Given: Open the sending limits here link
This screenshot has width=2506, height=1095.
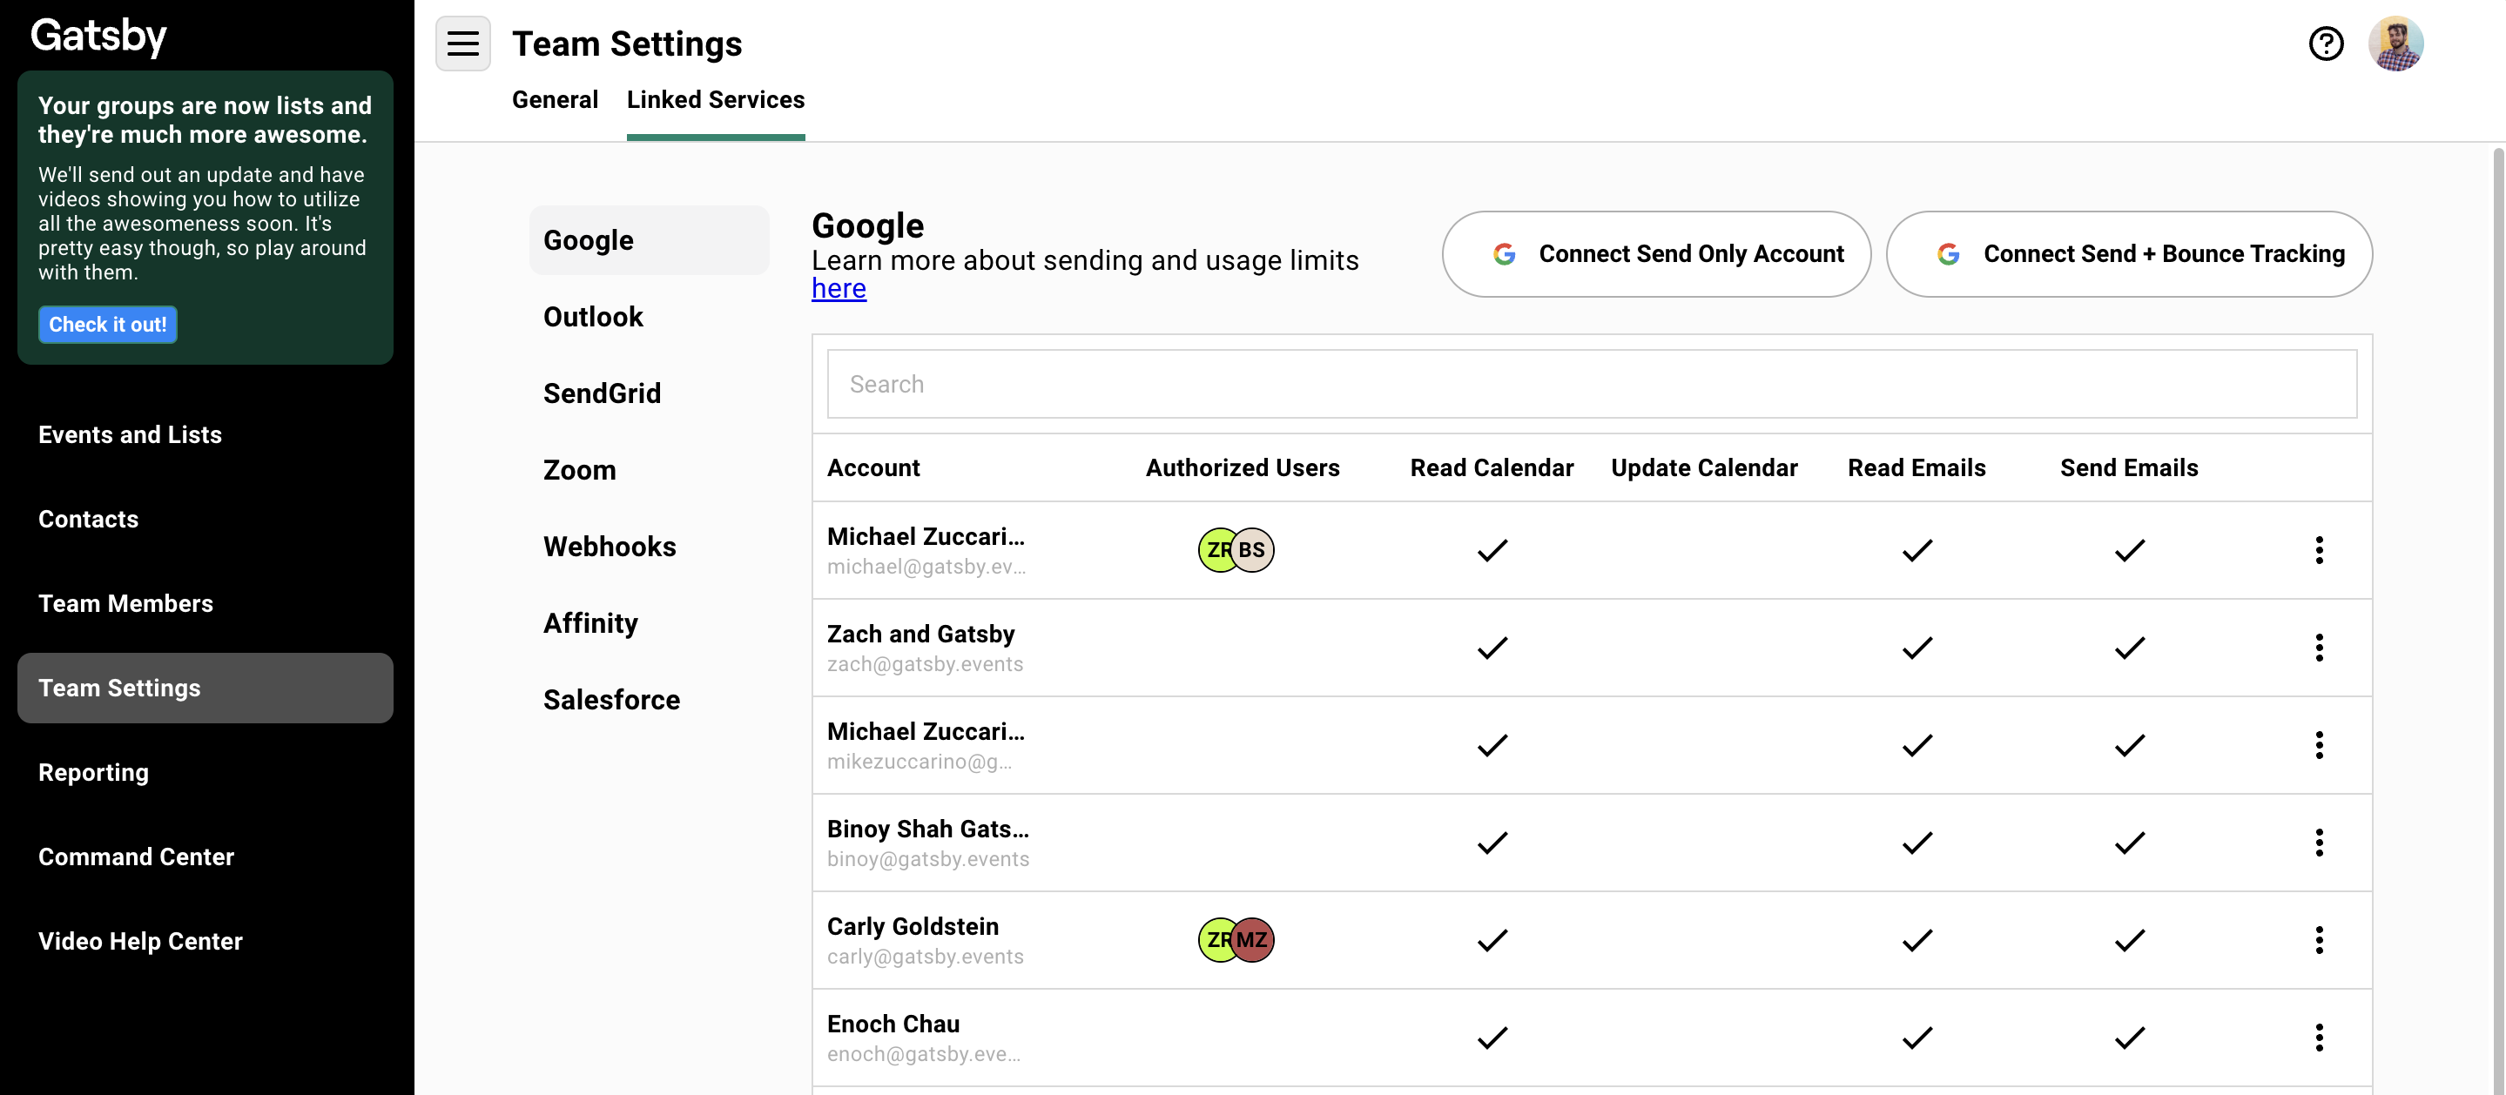Looking at the screenshot, I should [838, 288].
